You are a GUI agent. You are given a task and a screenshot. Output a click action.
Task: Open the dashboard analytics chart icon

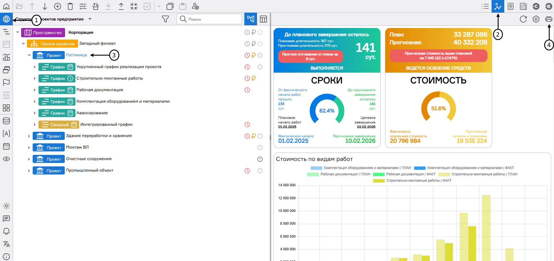498,6
